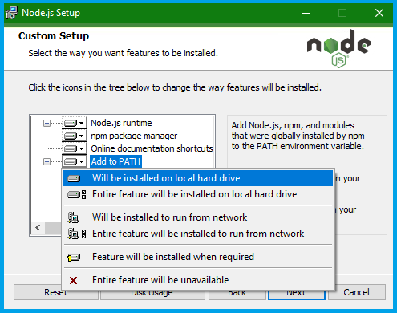Open the npm package manager feature dropdown
The height and width of the screenshot is (313, 397).
pos(75,136)
